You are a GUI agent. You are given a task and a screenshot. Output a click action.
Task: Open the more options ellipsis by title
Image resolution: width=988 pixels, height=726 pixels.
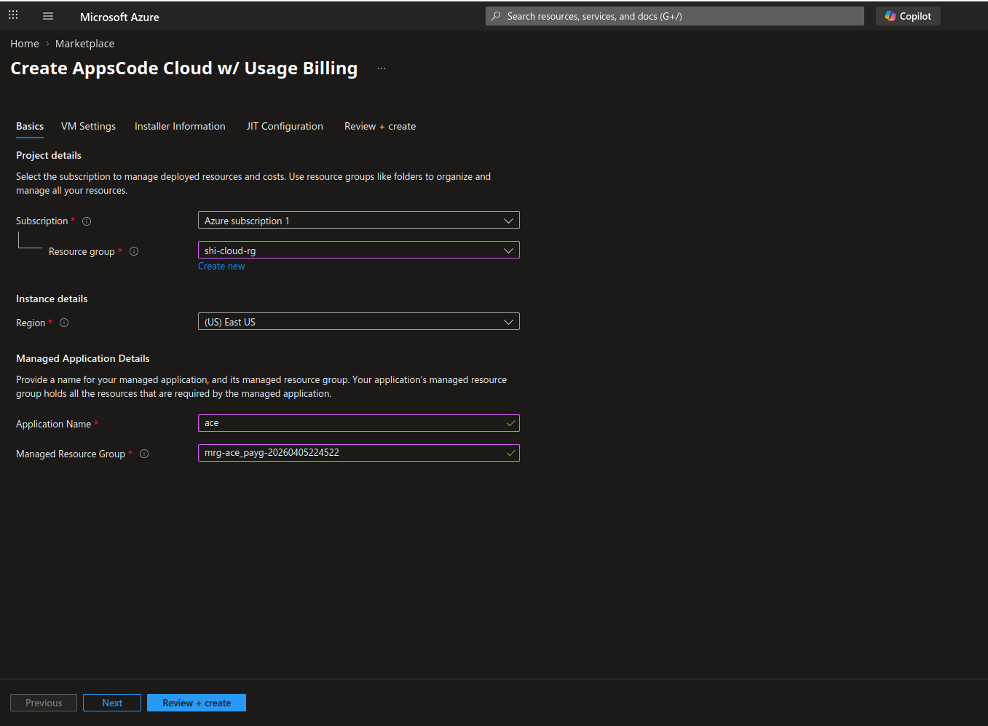tap(382, 68)
